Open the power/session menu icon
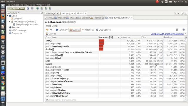Viewport: 188px width, 106px height. click(186, 2)
